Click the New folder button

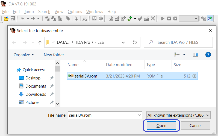point(54,55)
